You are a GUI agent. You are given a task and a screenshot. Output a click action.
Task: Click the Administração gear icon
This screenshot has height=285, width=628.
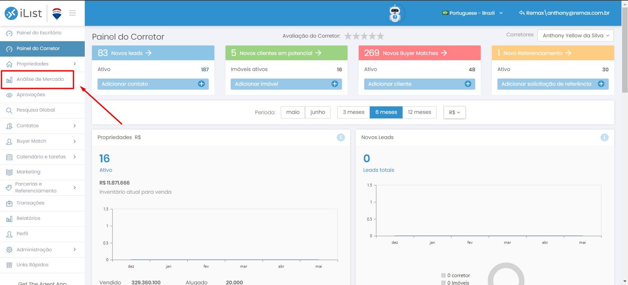tap(9, 250)
